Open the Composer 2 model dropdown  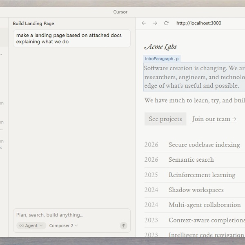(63, 225)
